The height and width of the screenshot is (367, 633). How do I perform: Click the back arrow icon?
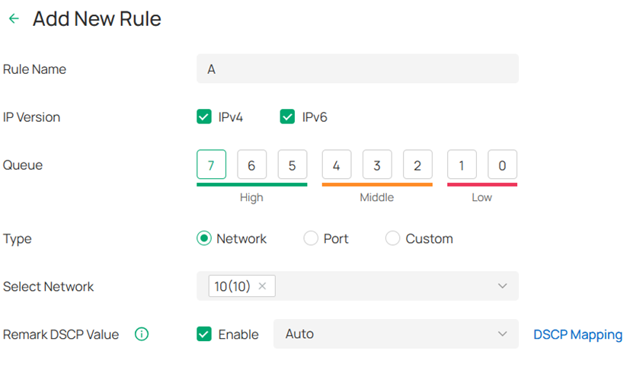[x=14, y=19]
